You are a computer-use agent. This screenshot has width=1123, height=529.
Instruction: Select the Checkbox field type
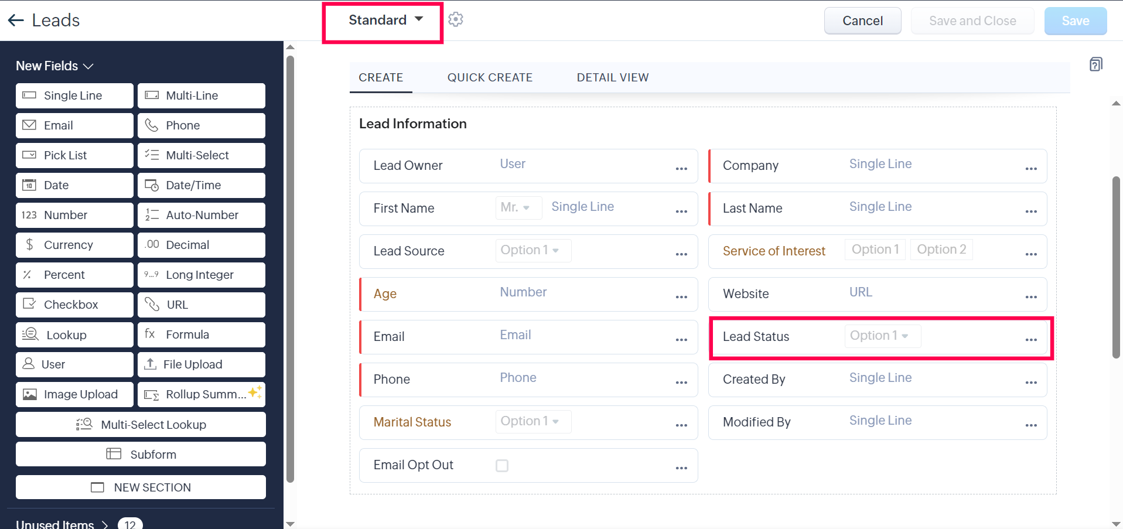[74, 305]
